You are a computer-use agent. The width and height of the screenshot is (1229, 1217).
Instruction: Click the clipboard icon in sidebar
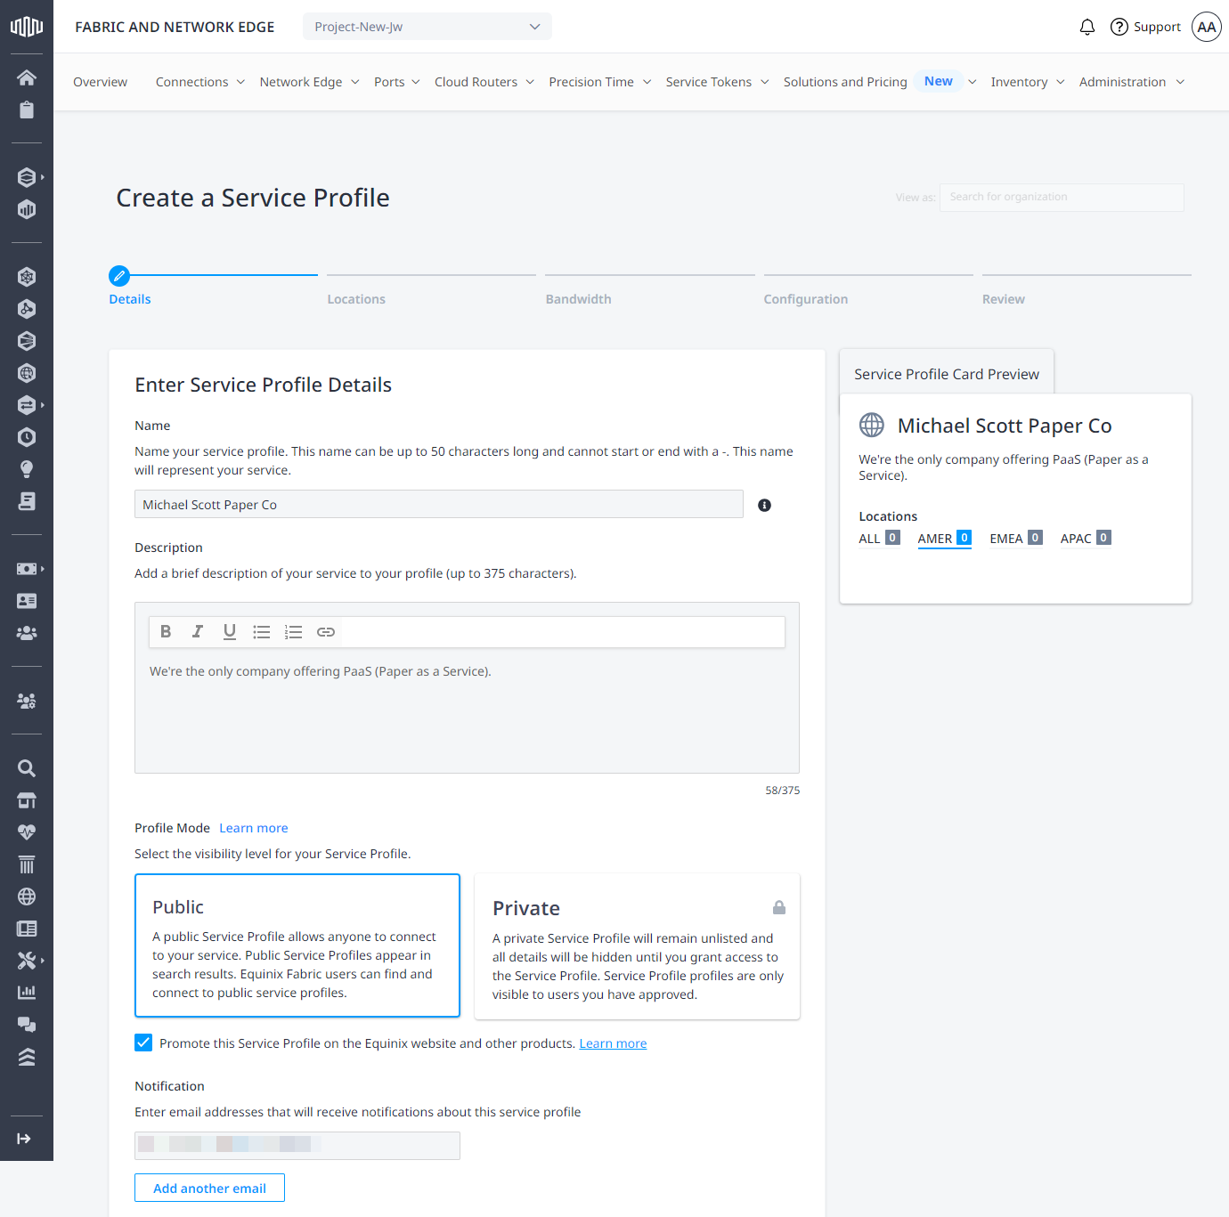27,110
